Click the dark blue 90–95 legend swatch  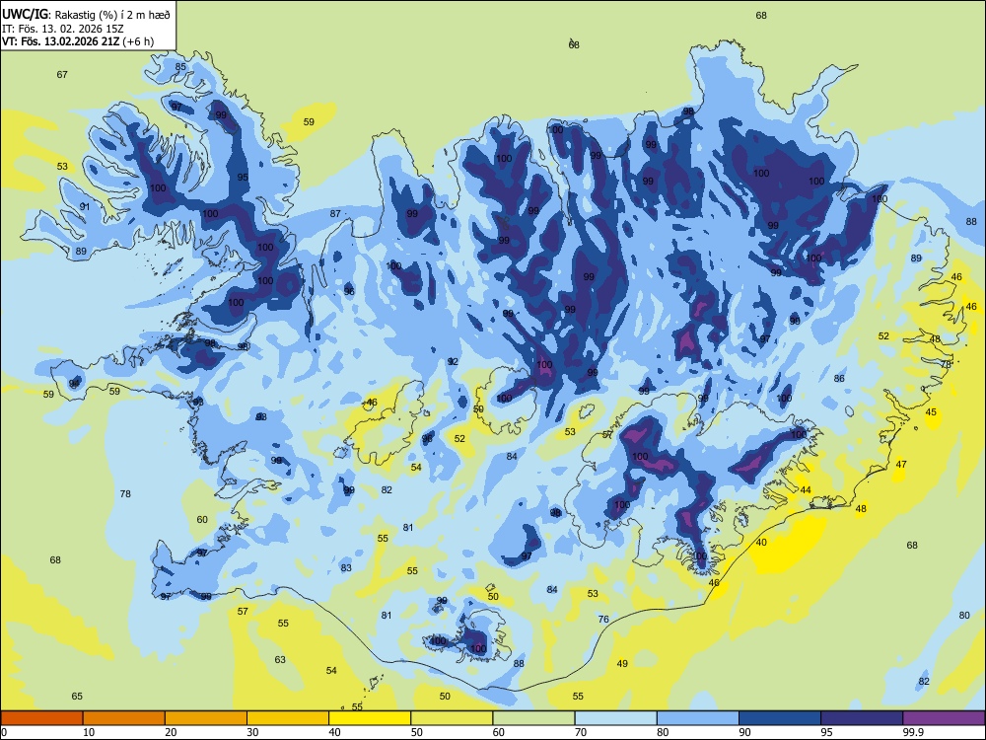tap(780, 718)
